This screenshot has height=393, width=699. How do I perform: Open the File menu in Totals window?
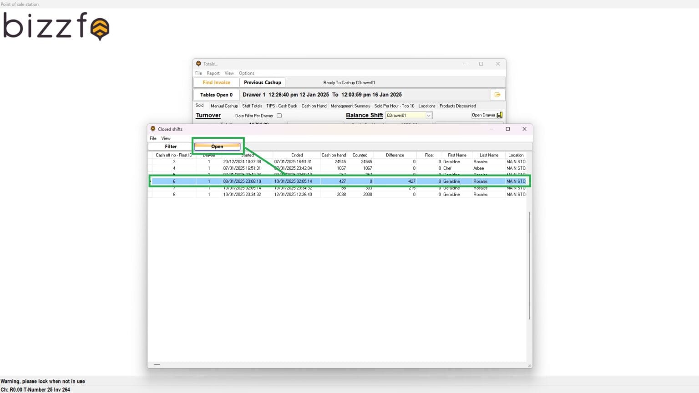click(x=198, y=73)
